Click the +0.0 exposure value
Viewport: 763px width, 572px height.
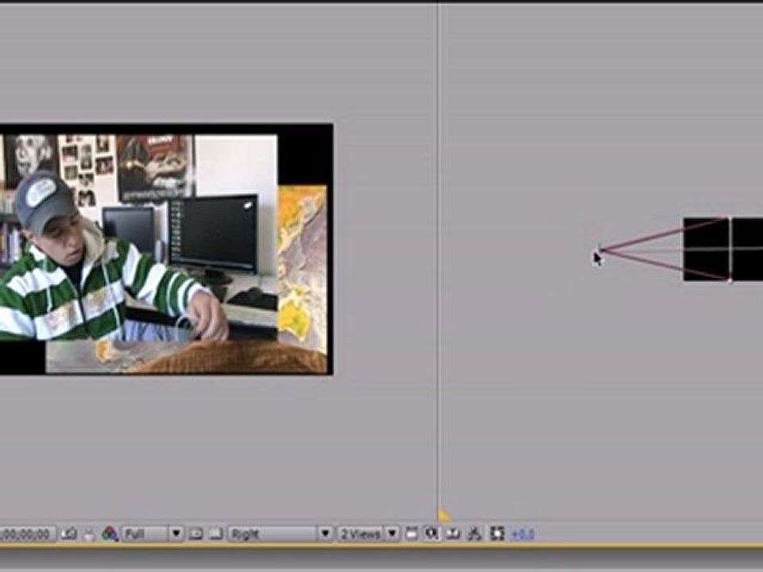[x=523, y=534]
